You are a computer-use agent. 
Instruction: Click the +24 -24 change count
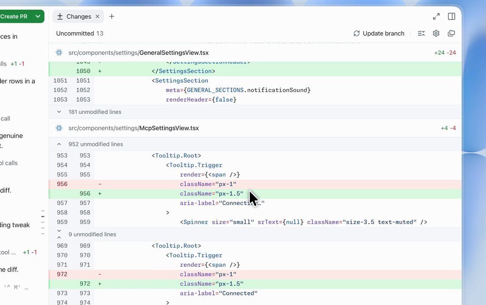[x=445, y=53]
